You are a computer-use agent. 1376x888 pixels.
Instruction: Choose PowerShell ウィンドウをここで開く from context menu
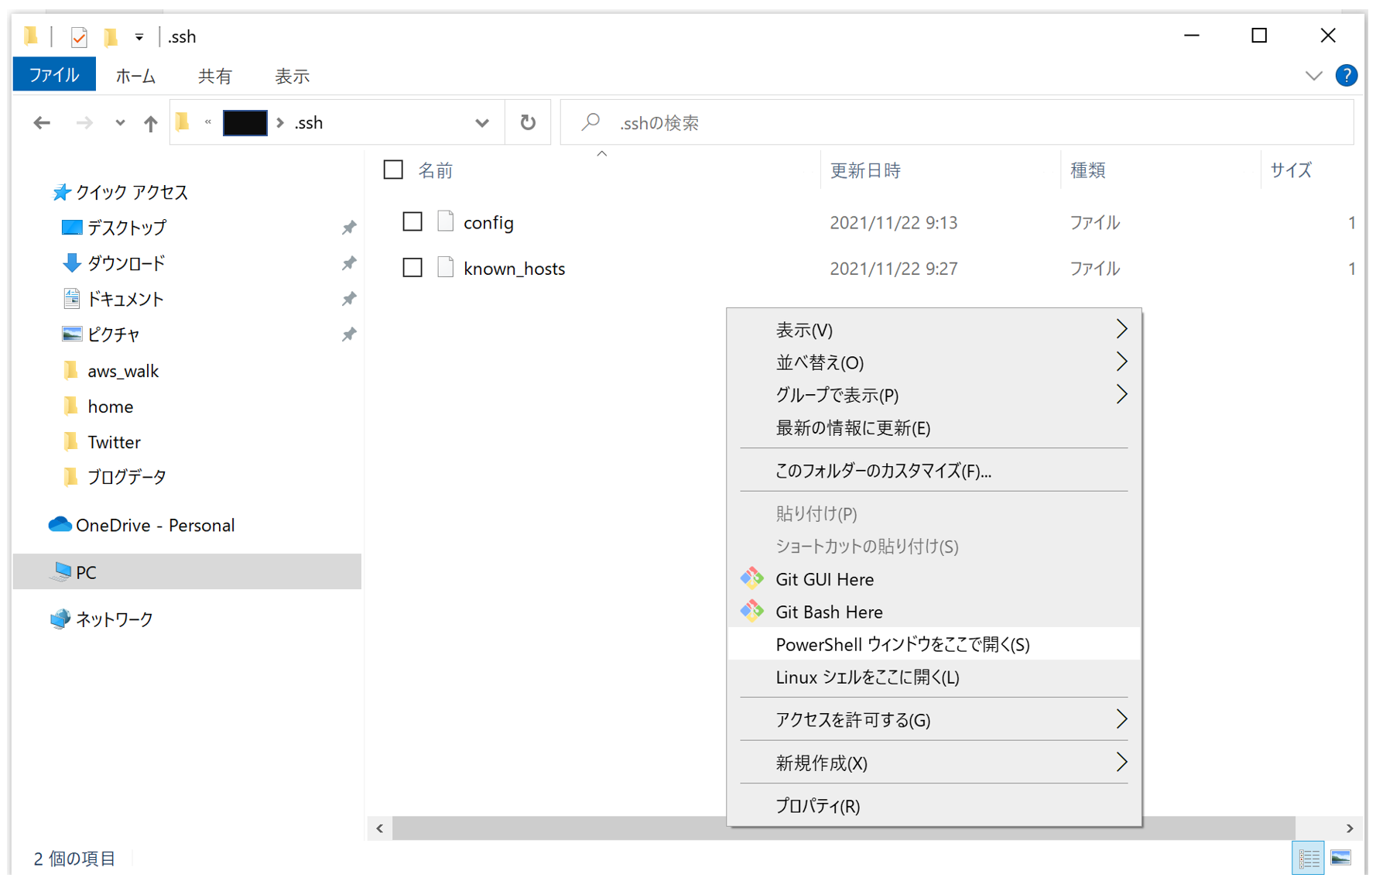(x=902, y=644)
